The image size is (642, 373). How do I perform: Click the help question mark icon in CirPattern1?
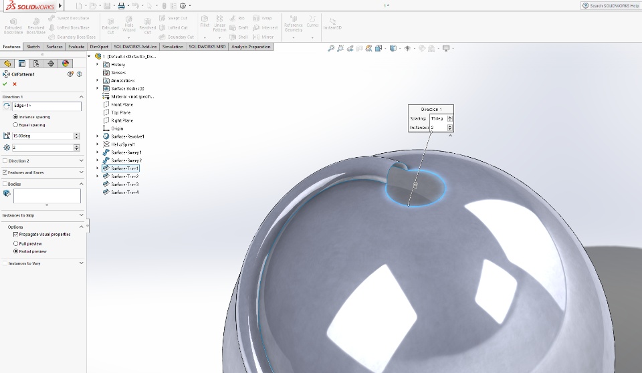[79, 74]
